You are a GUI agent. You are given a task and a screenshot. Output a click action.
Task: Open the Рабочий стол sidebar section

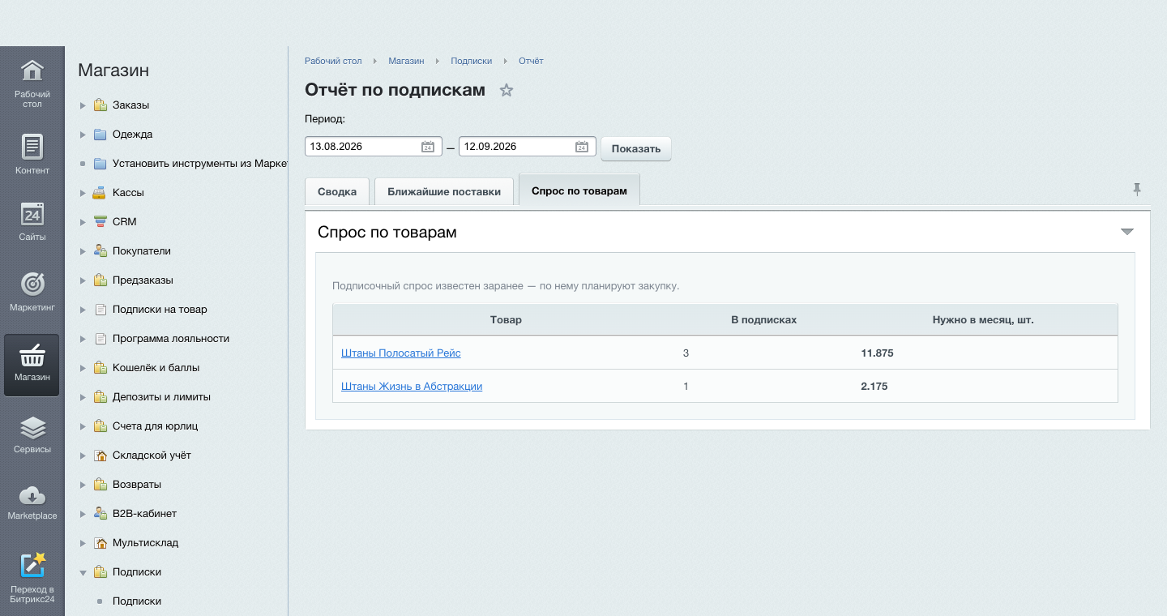32,83
